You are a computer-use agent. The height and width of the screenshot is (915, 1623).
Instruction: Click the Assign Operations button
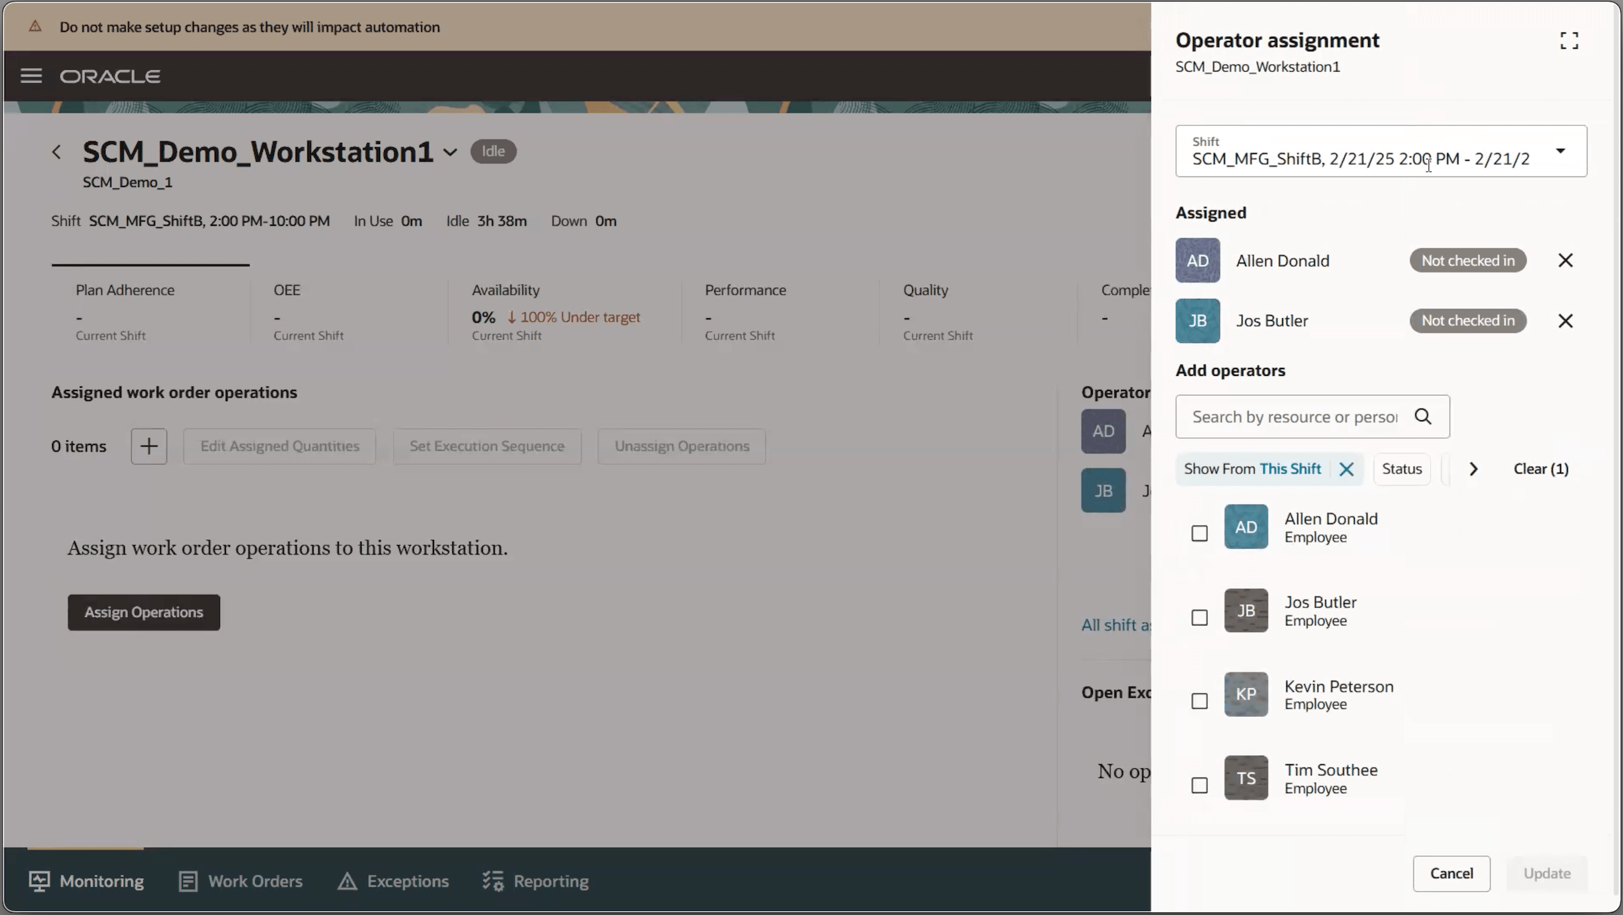(144, 612)
